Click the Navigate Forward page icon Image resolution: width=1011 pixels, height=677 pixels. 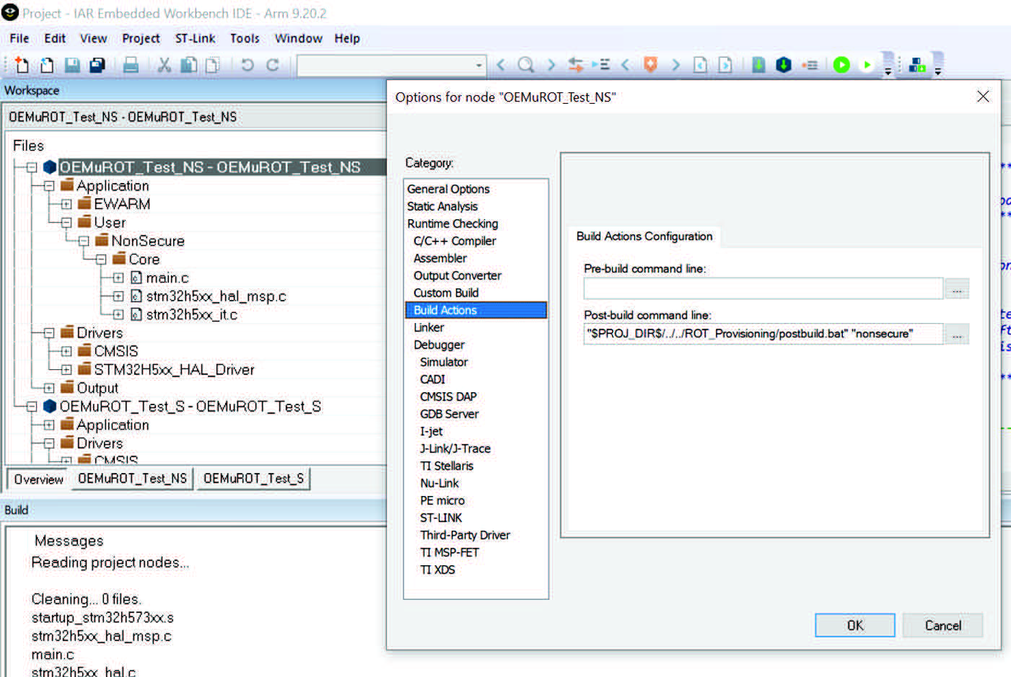click(725, 65)
